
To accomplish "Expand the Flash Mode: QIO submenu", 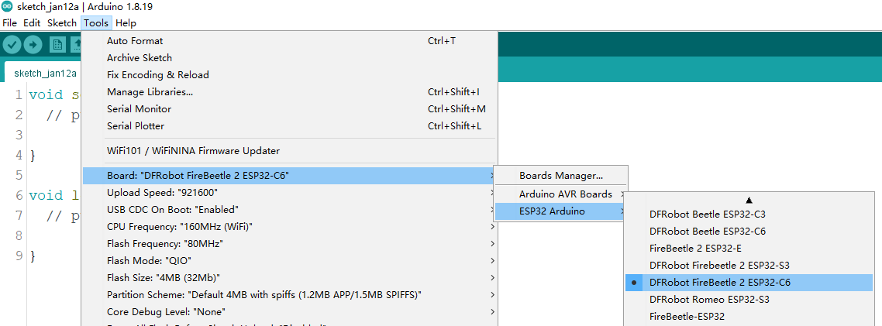I will [x=290, y=261].
